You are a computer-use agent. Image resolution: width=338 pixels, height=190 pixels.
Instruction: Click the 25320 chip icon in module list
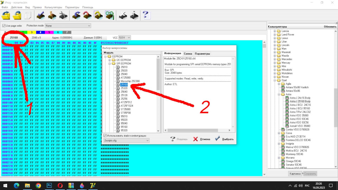[x=118, y=88]
